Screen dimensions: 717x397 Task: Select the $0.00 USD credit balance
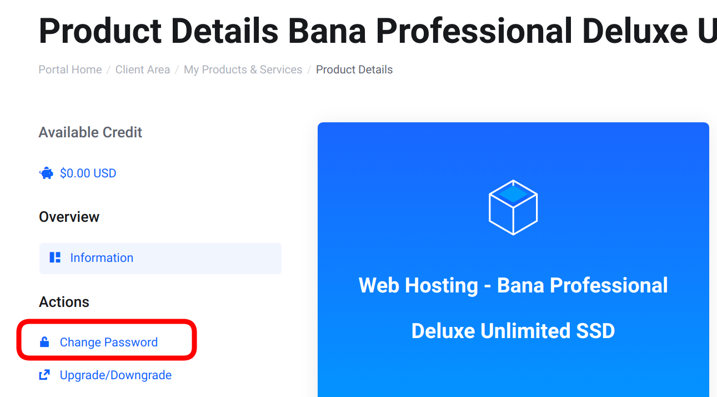point(88,173)
